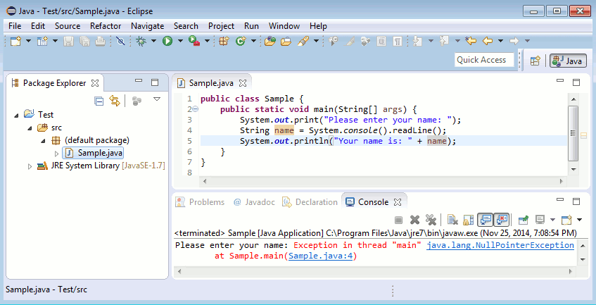Click the Save icon in the toolbar

[68, 41]
